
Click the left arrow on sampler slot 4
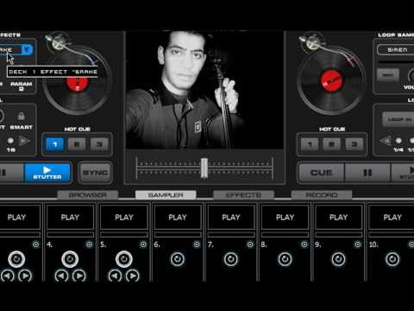[x=61, y=276]
